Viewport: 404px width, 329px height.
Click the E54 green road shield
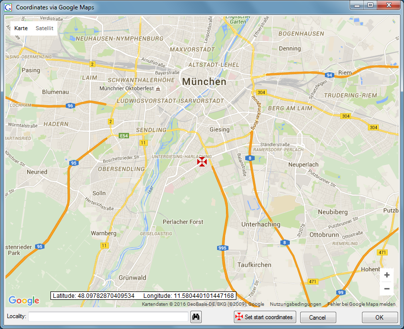(124, 135)
